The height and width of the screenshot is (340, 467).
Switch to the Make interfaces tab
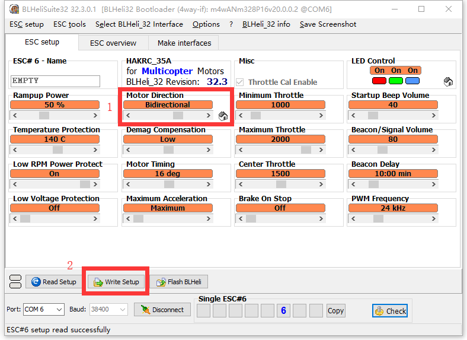[x=184, y=43]
